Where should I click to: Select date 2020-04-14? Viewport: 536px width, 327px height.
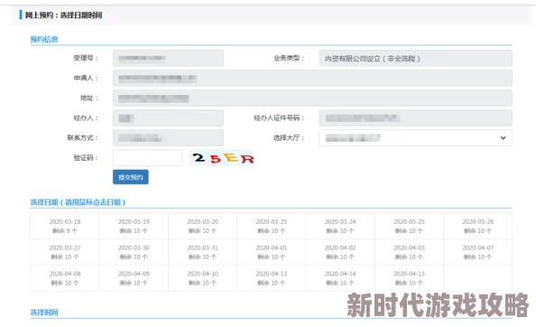(340, 278)
